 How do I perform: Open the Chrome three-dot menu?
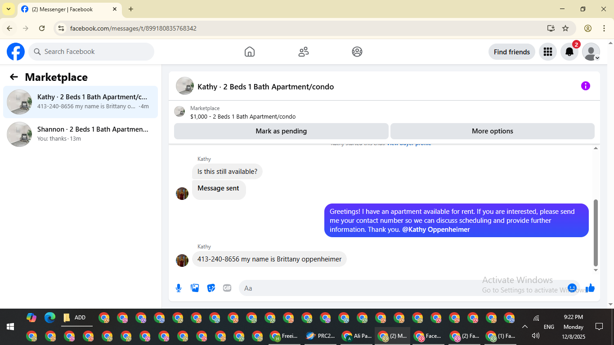pos(604,28)
